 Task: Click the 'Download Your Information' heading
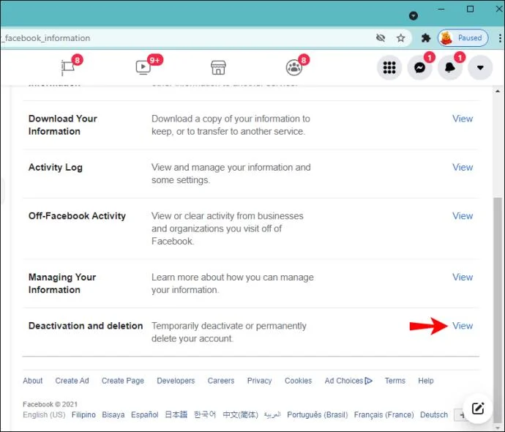(x=63, y=125)
